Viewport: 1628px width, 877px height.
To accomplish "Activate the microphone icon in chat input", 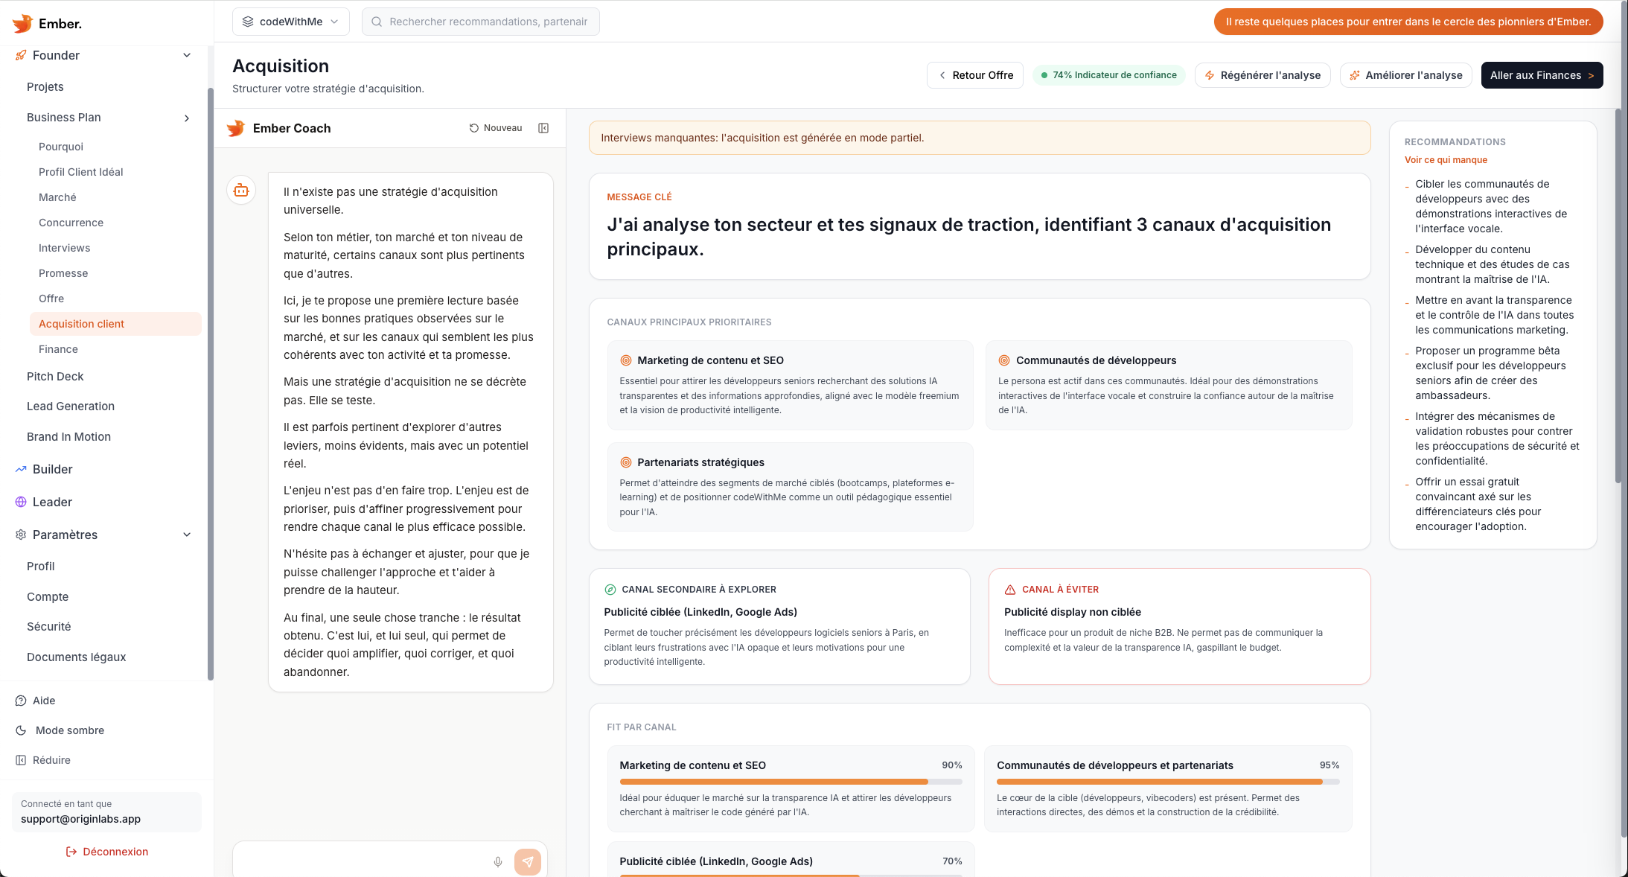I will coord(497,861).
